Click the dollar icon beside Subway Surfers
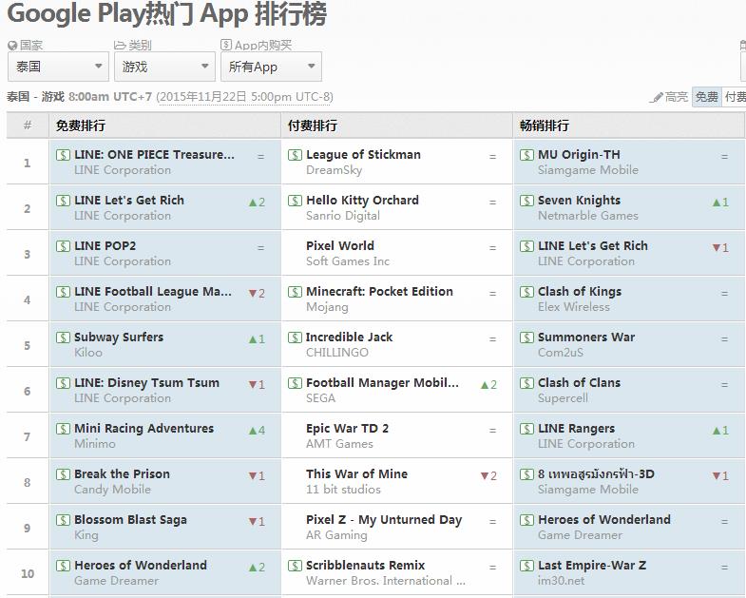Screen dimensions: 746x598 pyautogui.click(x=63, y=338)
